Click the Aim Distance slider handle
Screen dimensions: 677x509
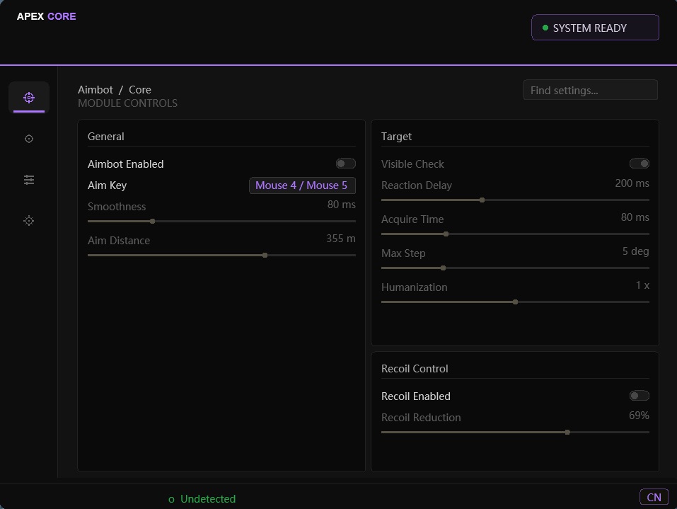point(265,256)
